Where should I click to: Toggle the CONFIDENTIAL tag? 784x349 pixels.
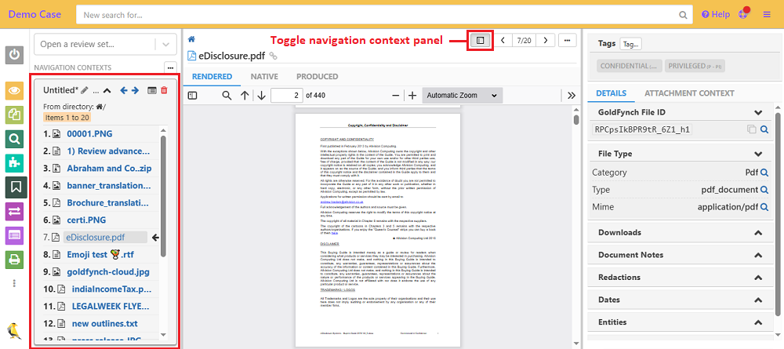coord(630,66)
